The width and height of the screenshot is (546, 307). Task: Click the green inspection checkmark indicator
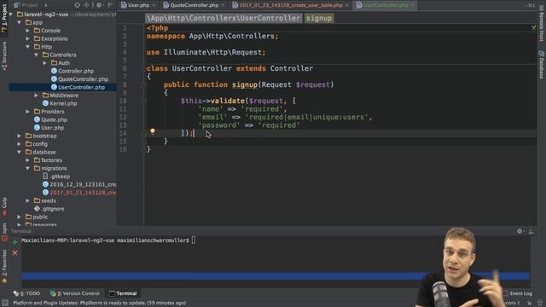point(533,26)
